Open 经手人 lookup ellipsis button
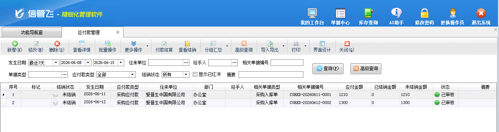Viewport: 499px width, 132px height. pos(235,63)
